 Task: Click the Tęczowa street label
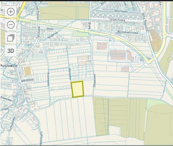(38, 33)
